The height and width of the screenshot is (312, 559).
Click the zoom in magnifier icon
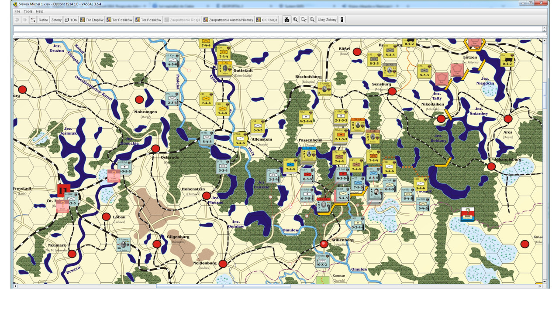[x=295, y=20]
